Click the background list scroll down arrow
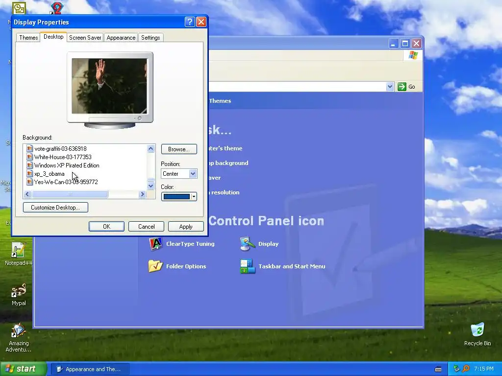This screenshot has height=376, width=502. (x=151, y=186)
